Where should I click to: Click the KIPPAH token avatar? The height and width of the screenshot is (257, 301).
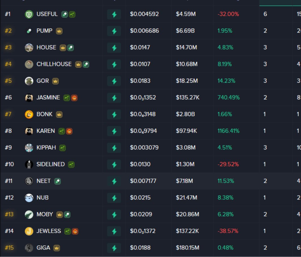coord(29,148)
